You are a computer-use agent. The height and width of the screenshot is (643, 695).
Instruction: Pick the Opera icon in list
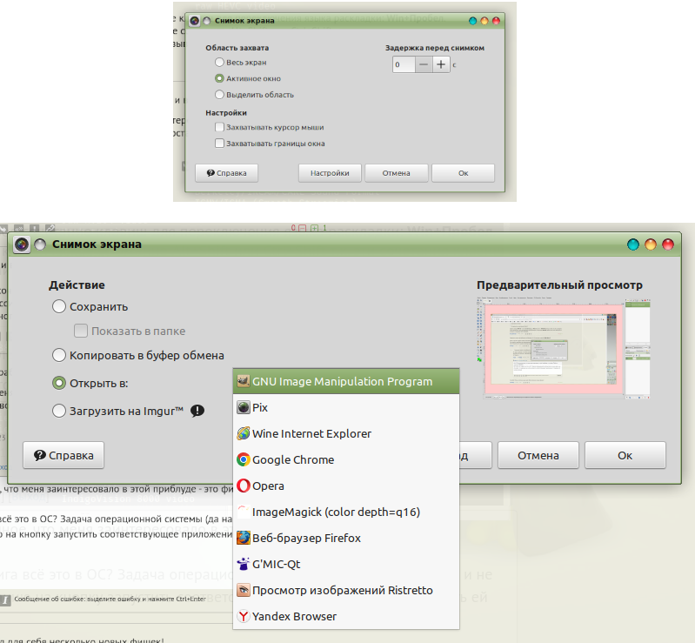click(244, 486)
